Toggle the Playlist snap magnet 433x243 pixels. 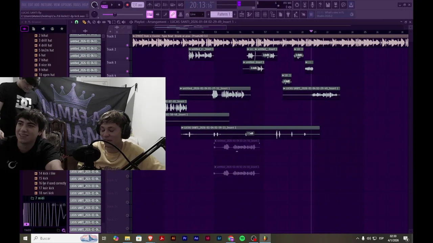(76, 22)
